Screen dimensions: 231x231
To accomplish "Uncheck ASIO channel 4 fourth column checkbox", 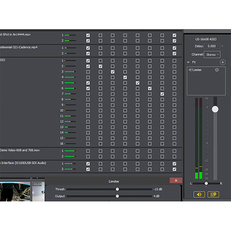I will (125, 77).
